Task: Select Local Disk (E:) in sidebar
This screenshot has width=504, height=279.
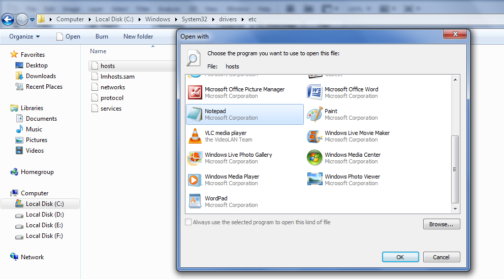Action: 44,225
